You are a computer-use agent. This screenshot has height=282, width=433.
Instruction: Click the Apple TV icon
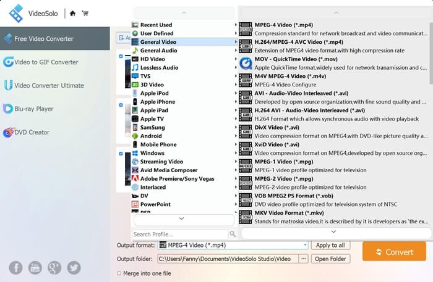[x=135, y=118]
